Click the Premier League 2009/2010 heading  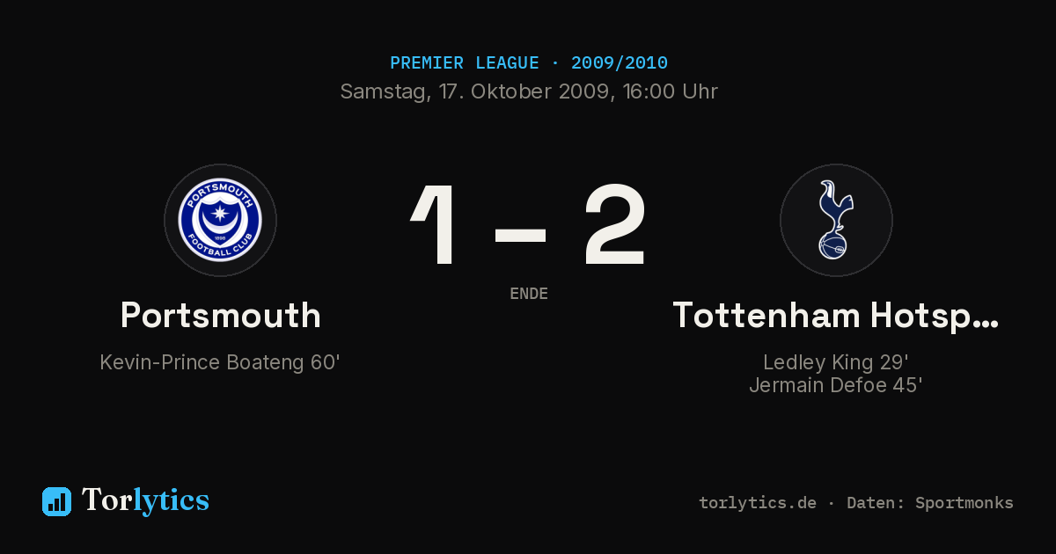(528, 63)
